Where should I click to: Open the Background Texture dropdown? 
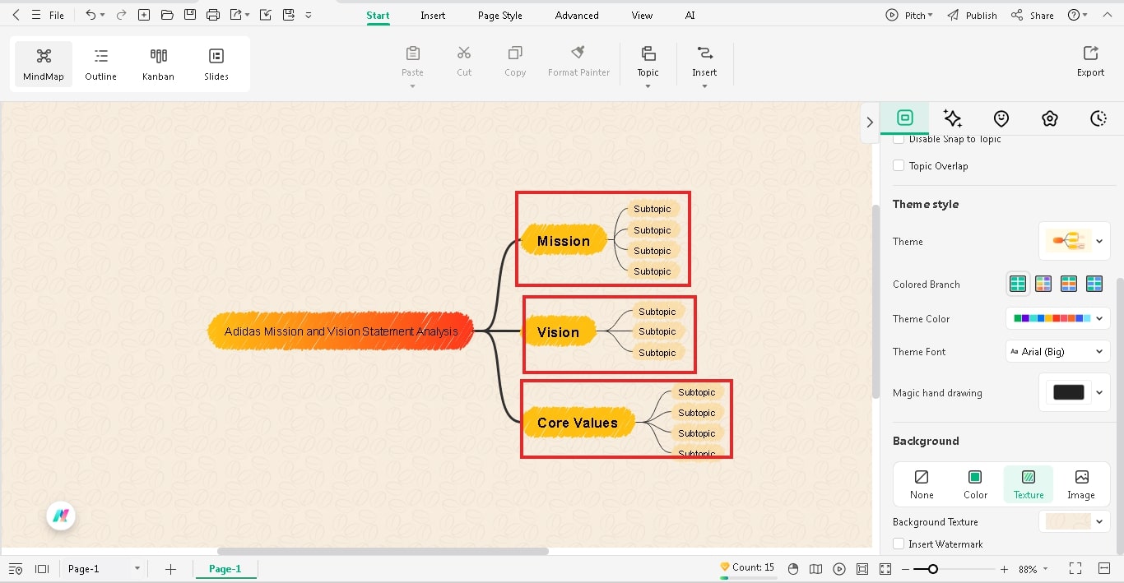pyautogui.click(x=1075, y=521)
